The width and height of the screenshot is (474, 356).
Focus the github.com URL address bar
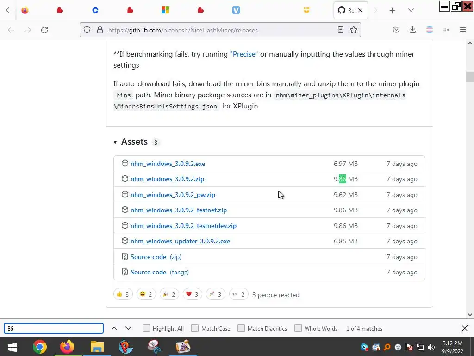[x=220, y=30]
